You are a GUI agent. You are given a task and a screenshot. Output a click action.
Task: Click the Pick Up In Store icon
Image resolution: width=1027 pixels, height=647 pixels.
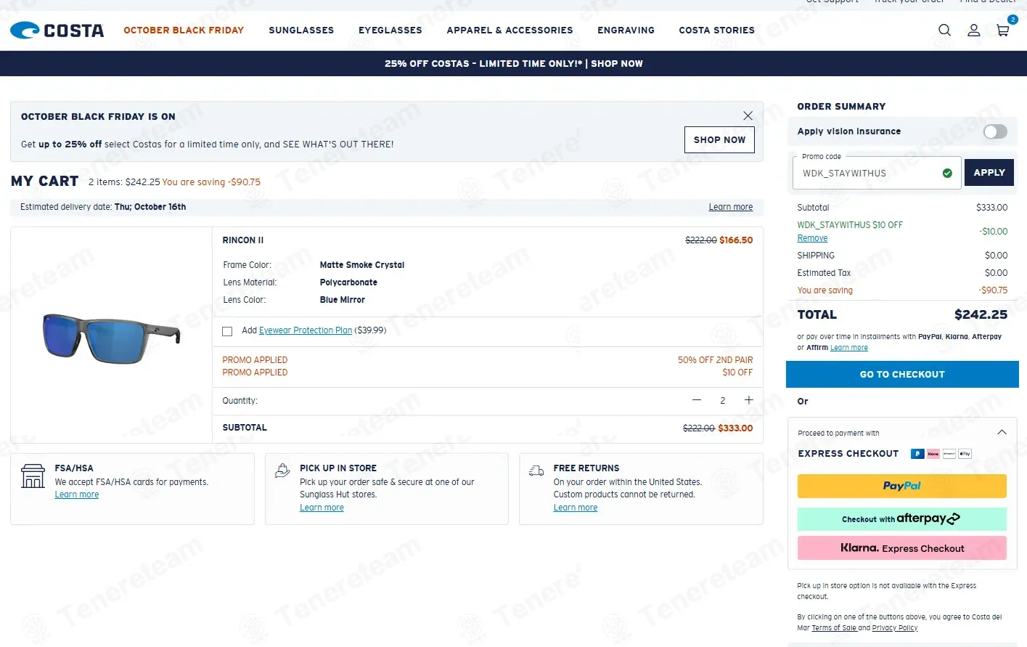(x=283, y=471)
